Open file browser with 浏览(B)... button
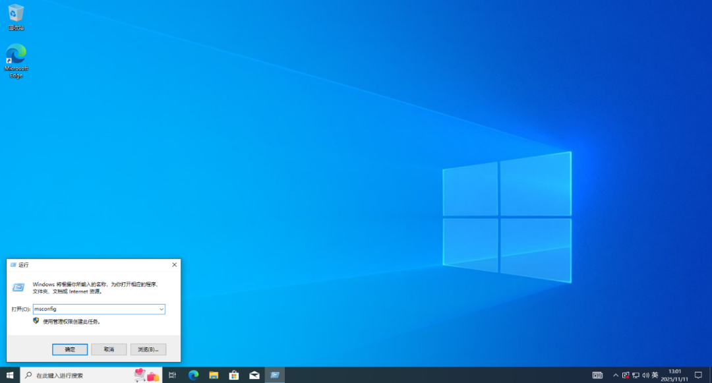 148,349
